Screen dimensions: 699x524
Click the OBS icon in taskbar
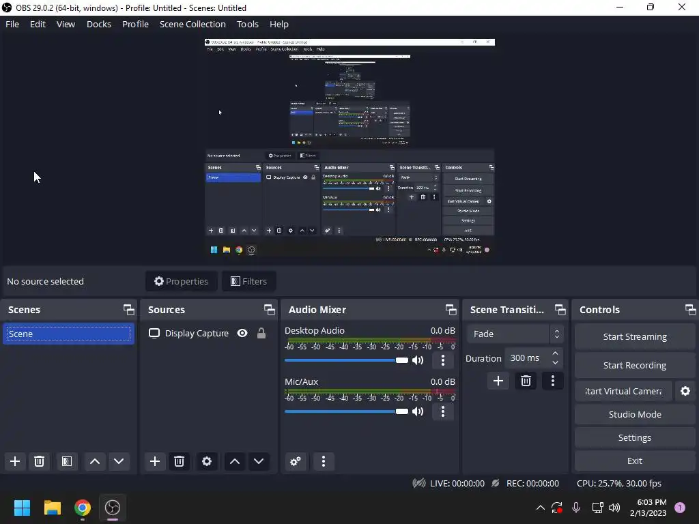click(113, 508)
